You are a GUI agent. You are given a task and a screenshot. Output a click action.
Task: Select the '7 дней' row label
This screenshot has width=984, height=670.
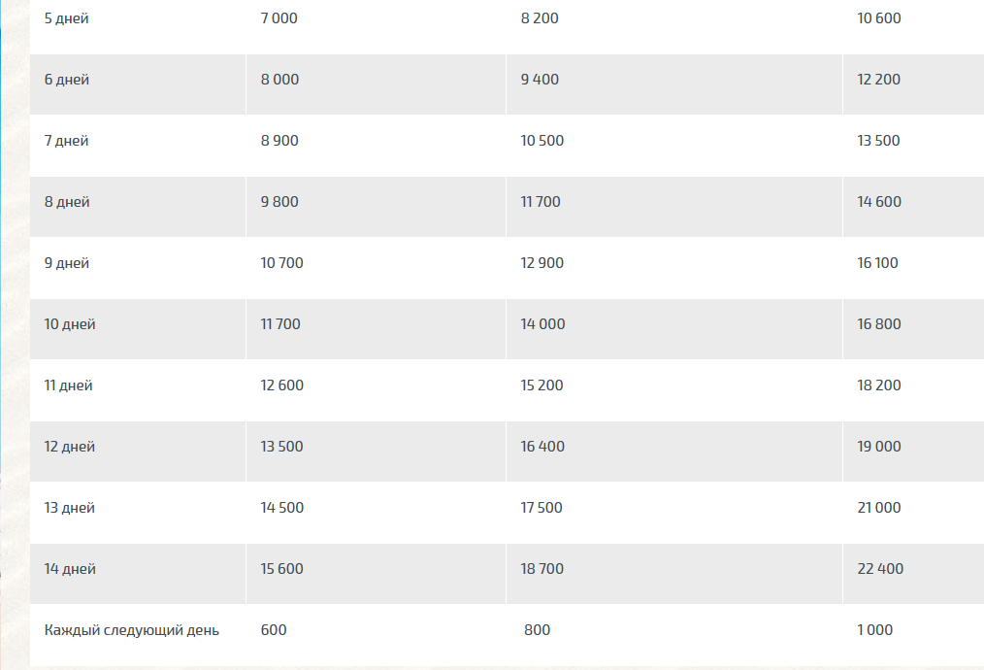[x=67, y=141]
